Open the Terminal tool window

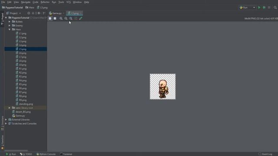coord(66,154)
